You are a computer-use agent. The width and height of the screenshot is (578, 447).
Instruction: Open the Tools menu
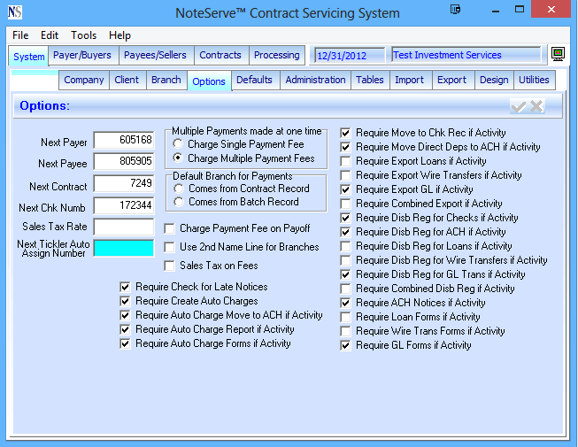(84, 35)
